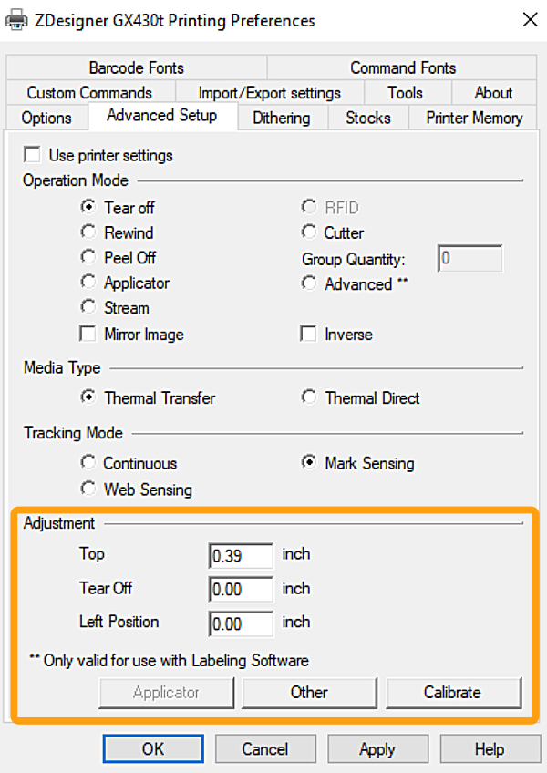
Task: Switch to the Options tab
Action: [46, 118]
